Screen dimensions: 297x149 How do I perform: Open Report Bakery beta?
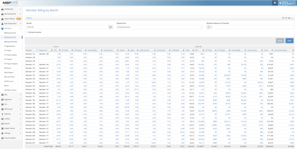(x=11, y=19)
